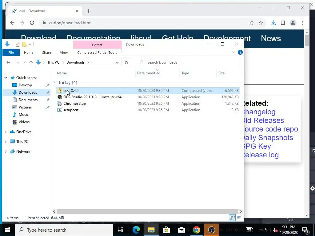This screenshot has height=236, width=315.
Task: Click the Extract contextual tab
Action: [x=97, y=45]
